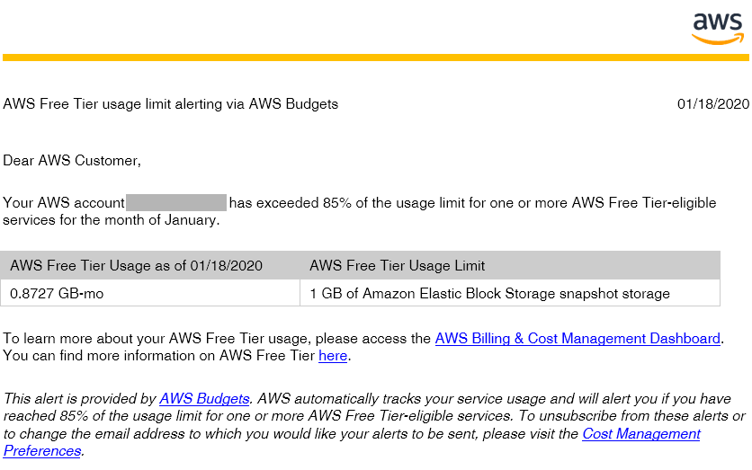Click 'has exceeded 85%' sentence text
Viewport: 752px width, 470px height.
point(291,203)
